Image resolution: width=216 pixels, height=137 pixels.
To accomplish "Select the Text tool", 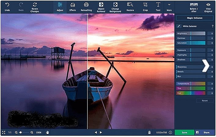I will pyautogui.click(x=158, y=7).
